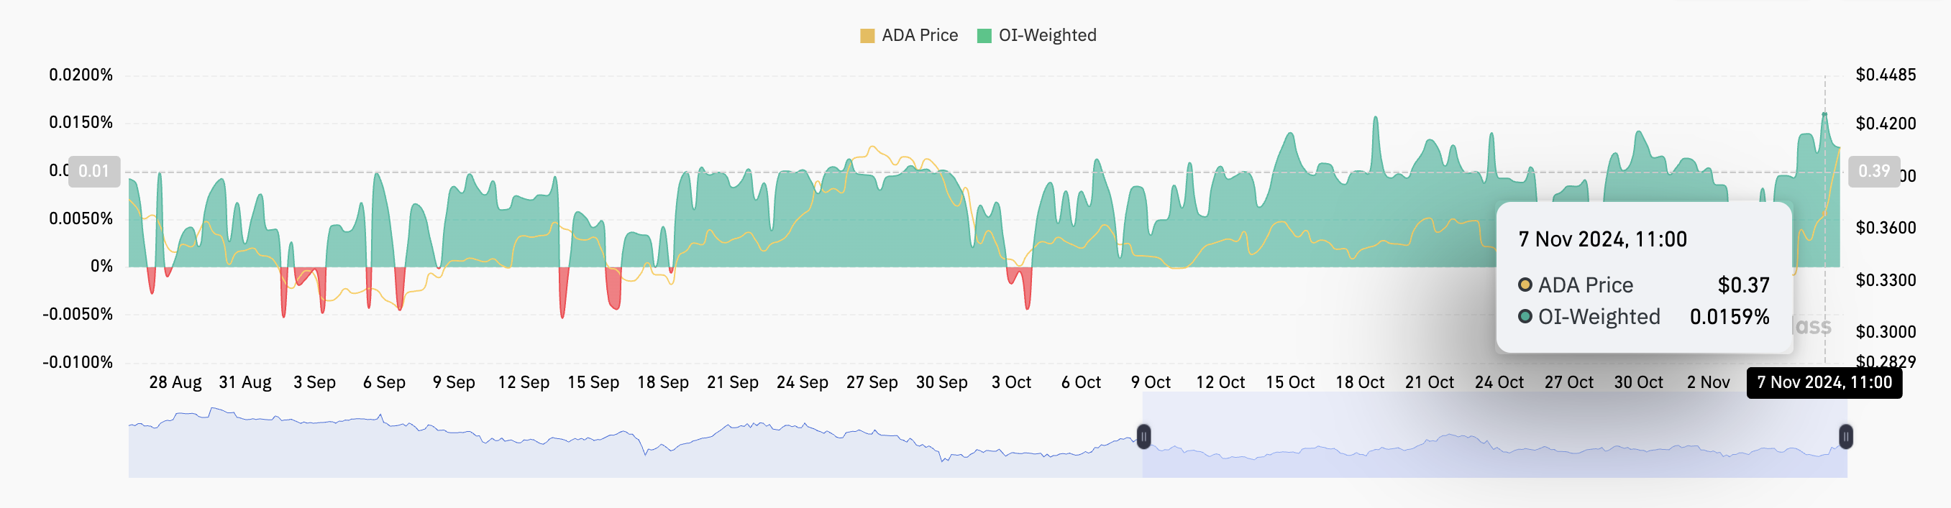Click the -0.0050% y-axis label

coord(77,314)
